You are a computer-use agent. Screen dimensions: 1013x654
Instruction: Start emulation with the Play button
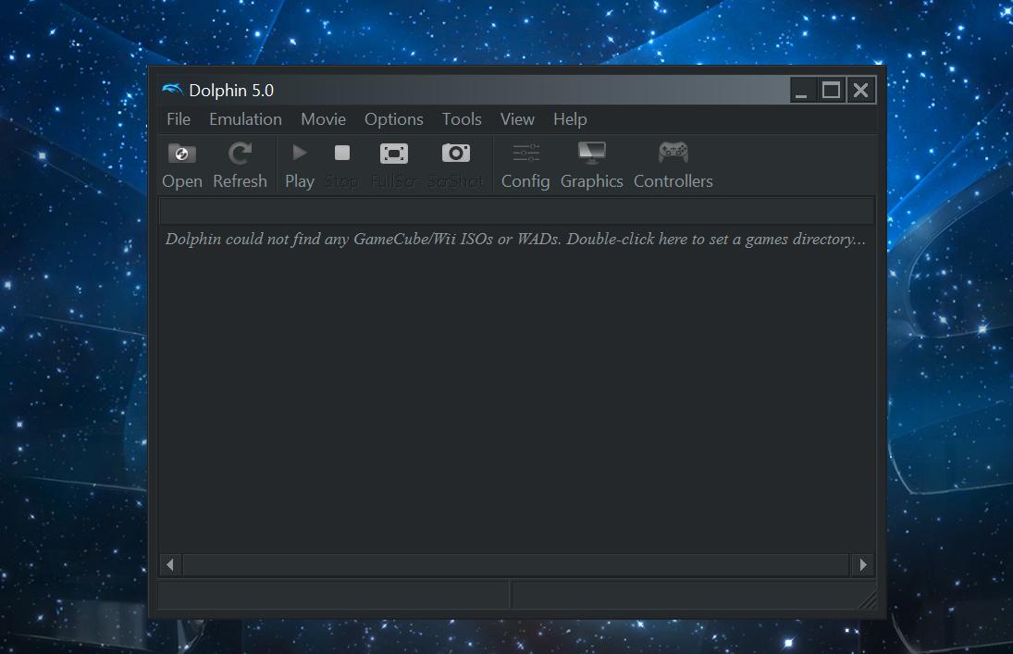[x=299, y=166]
